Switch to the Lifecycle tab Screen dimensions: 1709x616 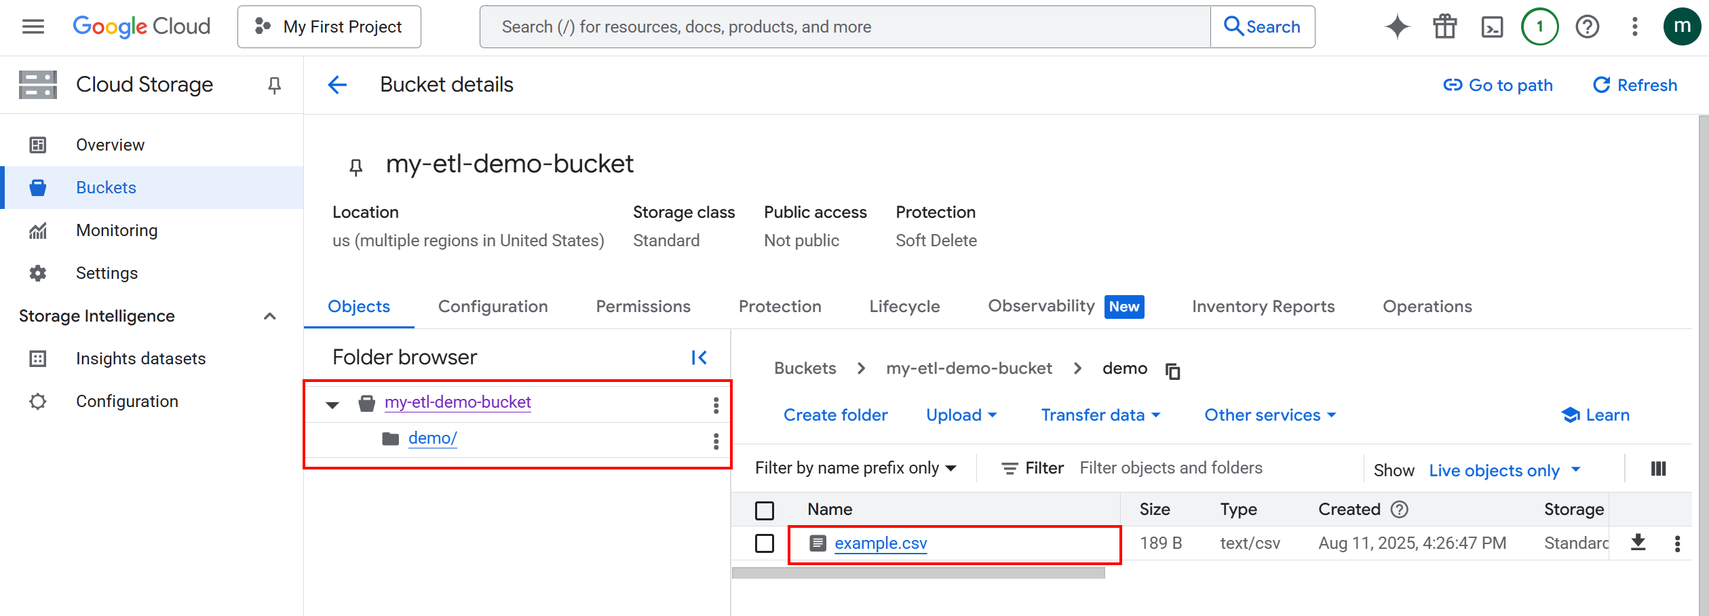coord(904,307)
